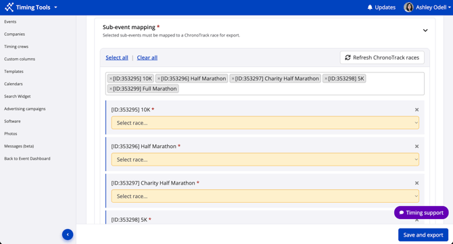Open Timing crews page
This screenshot has width=453, height=244.
tap(16, 47)
